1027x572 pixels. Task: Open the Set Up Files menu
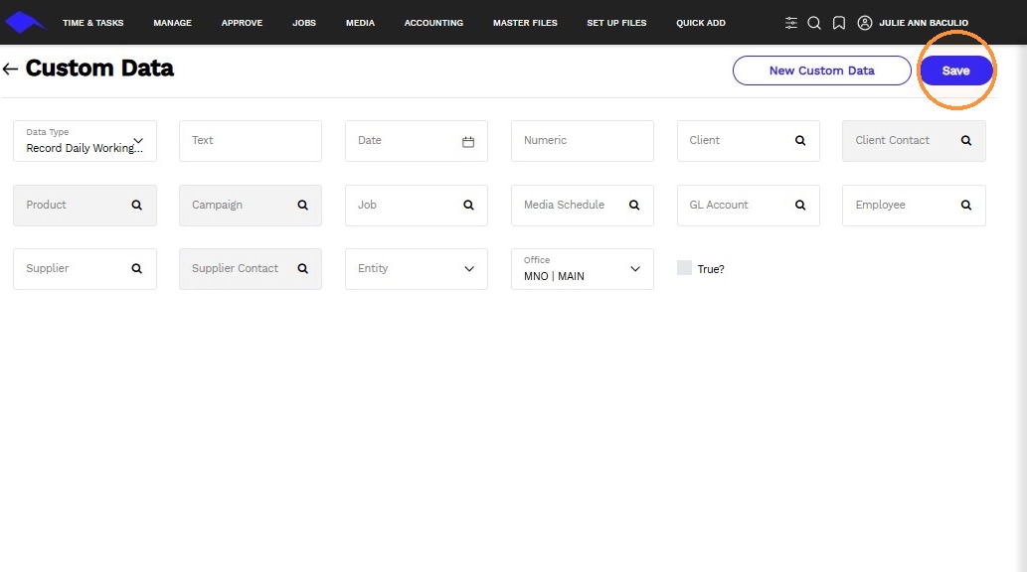[x=616, y=23]
